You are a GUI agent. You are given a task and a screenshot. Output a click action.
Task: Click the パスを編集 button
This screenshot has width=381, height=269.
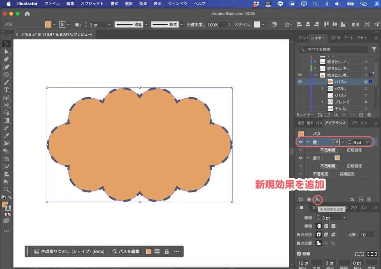point(126,252)
